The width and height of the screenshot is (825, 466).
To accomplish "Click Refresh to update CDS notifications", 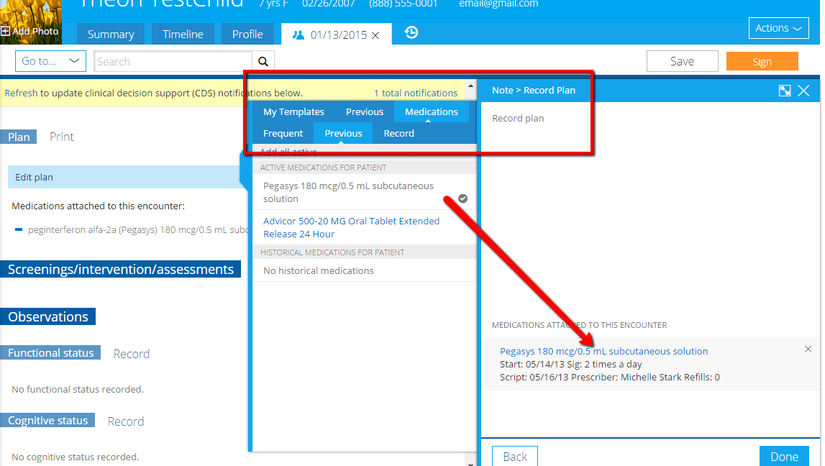I will pos(21,93).
